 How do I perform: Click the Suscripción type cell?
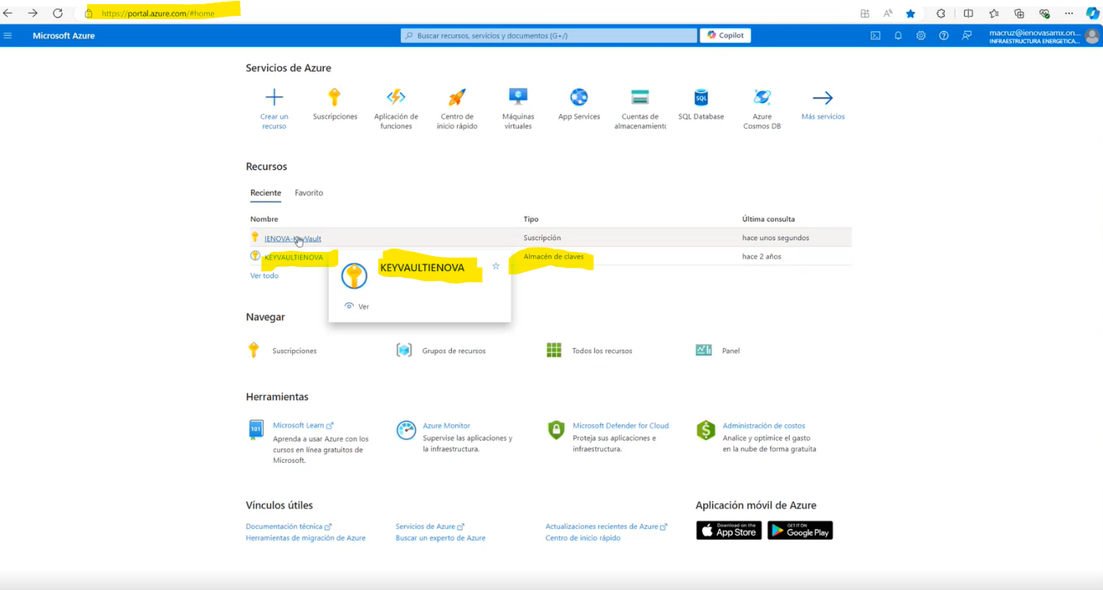(x=542, y=238)
